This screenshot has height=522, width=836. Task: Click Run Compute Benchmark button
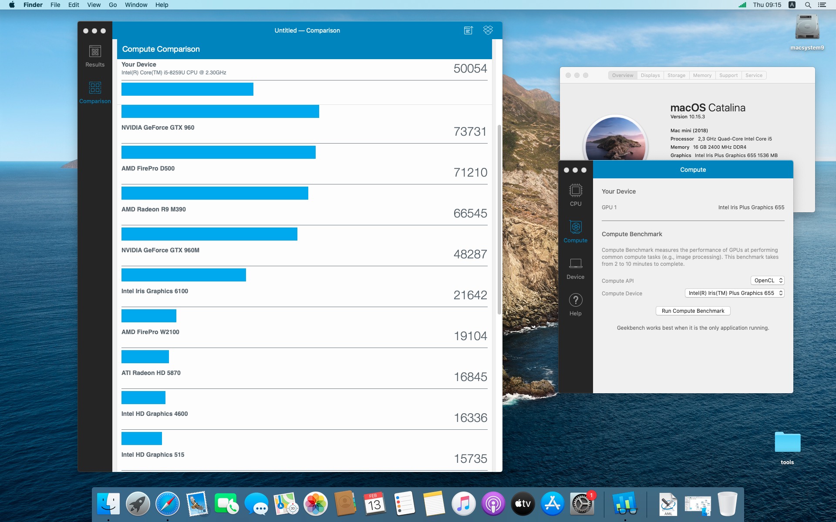[x=693, y=311]
